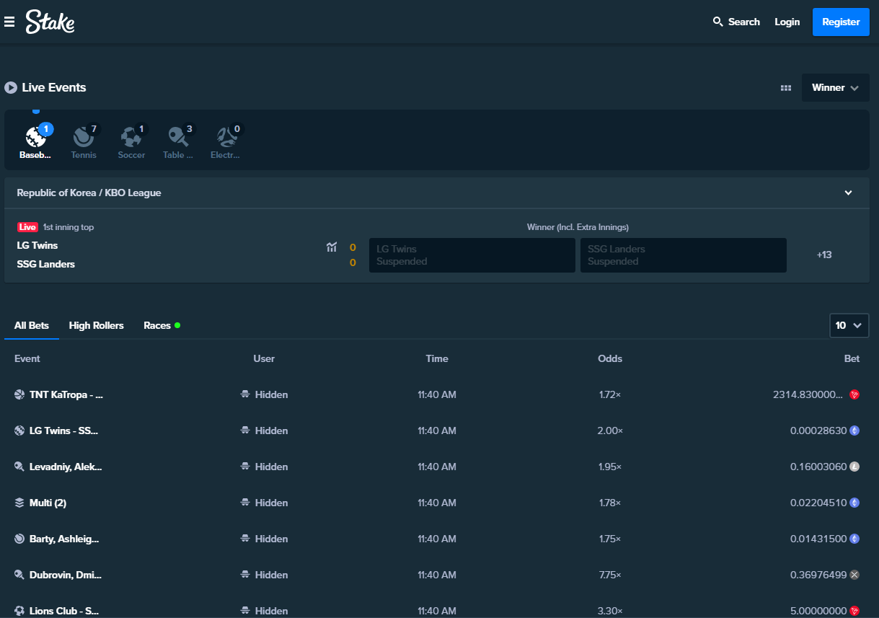Open the Levadniy, Alek bet event
The image size is (879, 618).
tap(66, 467)
